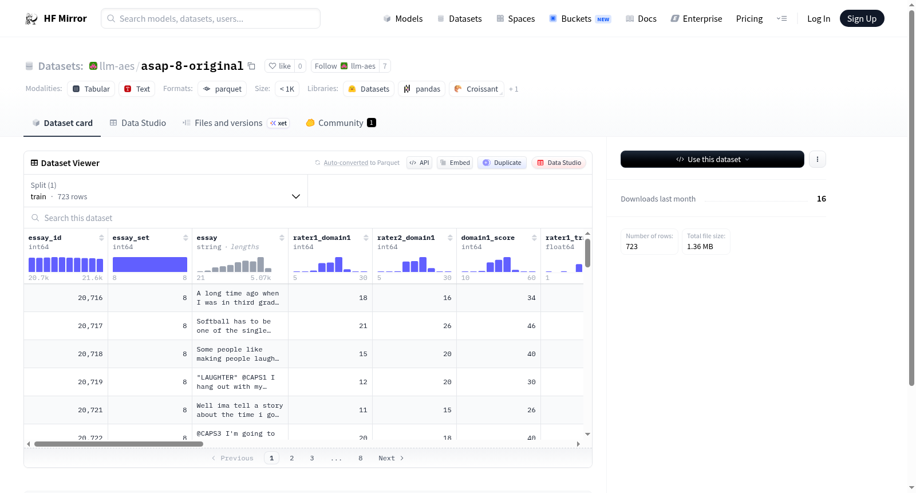Open Datasets in the navigation bar

point(459,19)
